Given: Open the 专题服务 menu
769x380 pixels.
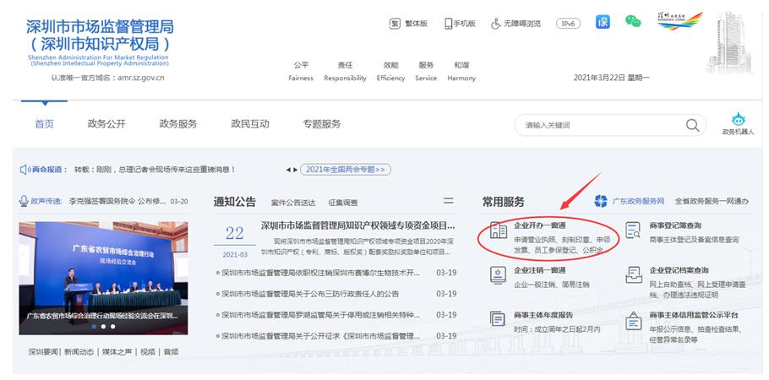Looking at the screenshot, I should pyautogui.click(x=322, y=124).
